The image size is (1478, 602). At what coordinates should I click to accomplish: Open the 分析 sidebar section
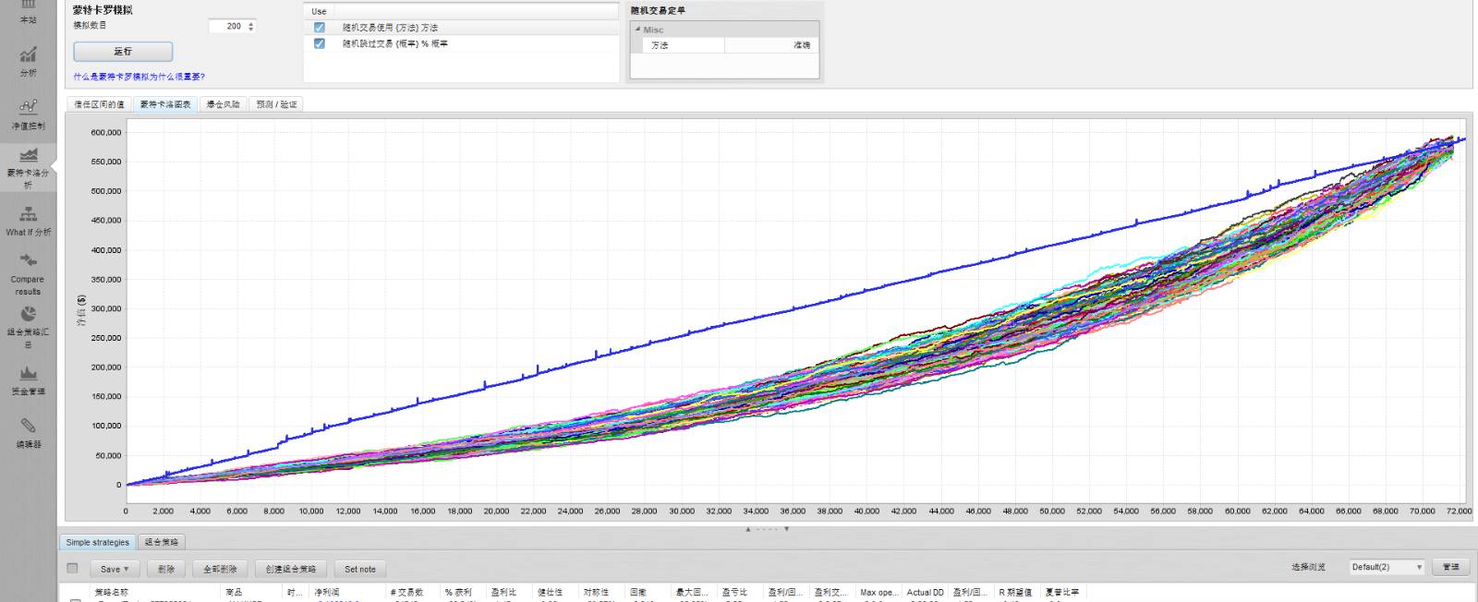pyautogui.click(x=28, y=61)
